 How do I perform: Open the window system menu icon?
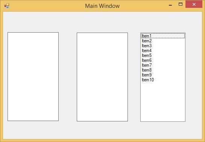[6, 6]
